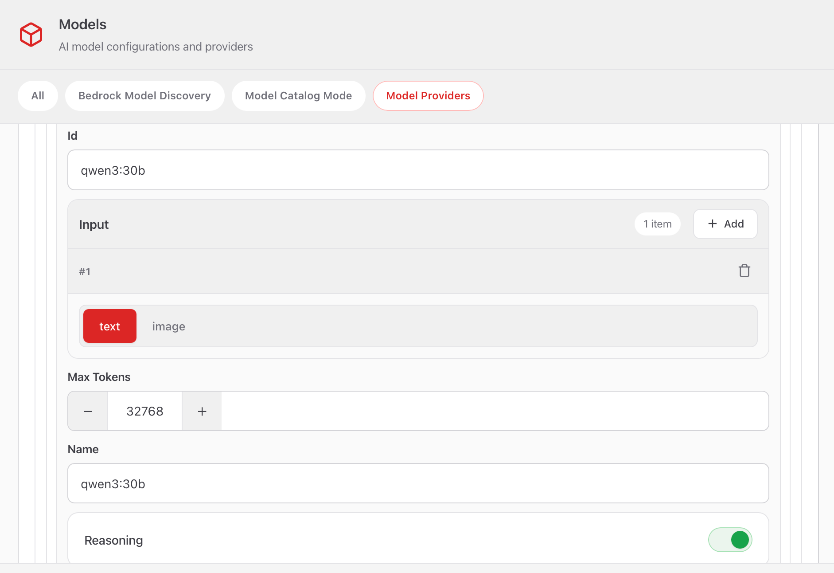Click the Model Providers tab
The height and width of the screenshot is (573, 834).
(x=428, y=96)
